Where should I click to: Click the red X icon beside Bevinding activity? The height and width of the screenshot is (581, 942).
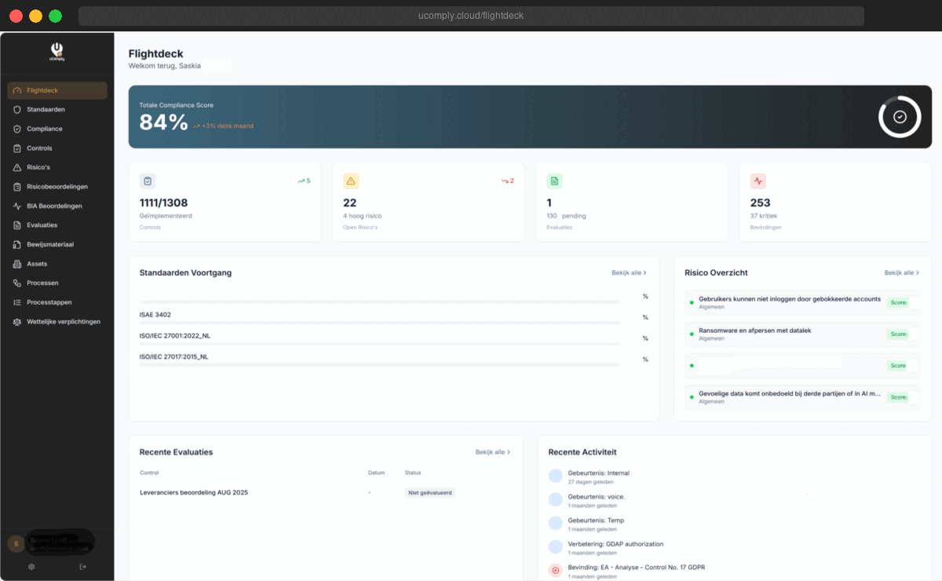click(x=555, y=570)
